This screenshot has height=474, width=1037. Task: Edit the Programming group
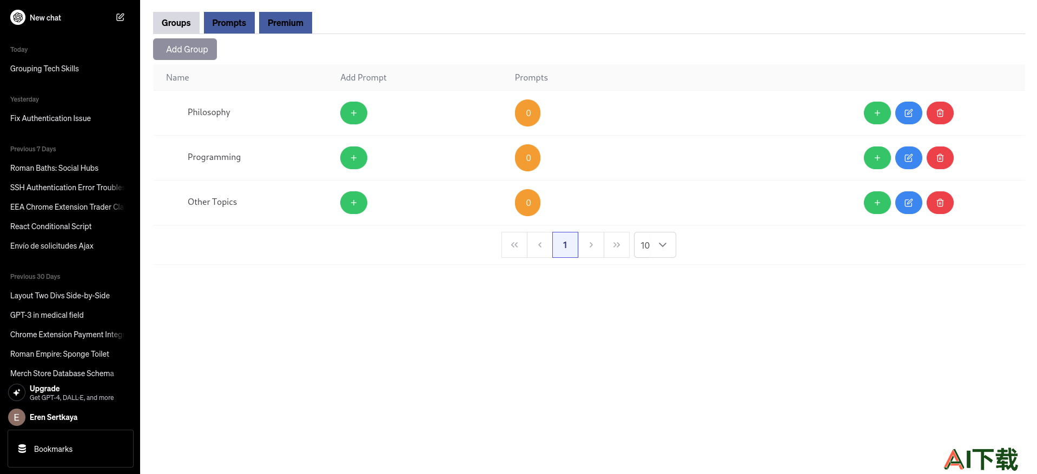coord(909,158)
